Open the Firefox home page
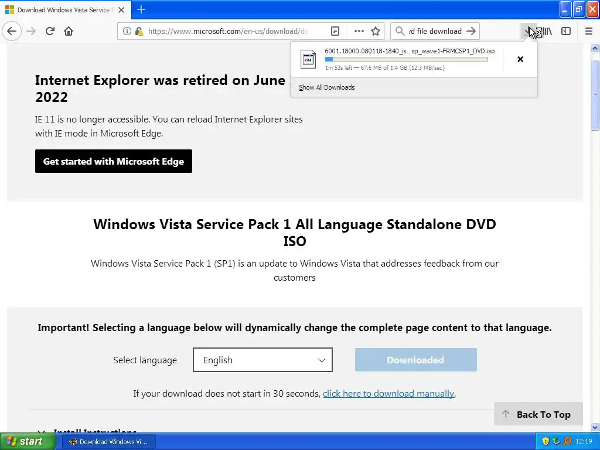Image resolution: width=600 pixels, height=450 pixels. (x=69, y=31)
